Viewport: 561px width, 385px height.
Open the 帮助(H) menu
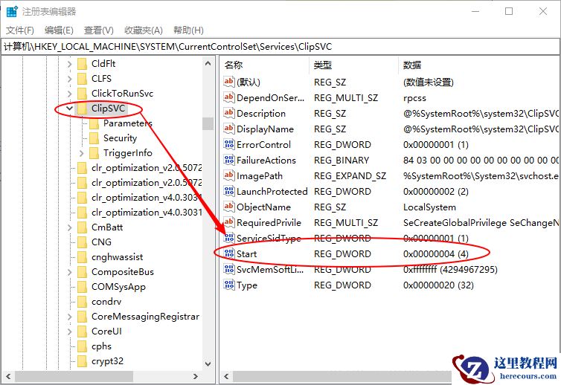[188, 30]
